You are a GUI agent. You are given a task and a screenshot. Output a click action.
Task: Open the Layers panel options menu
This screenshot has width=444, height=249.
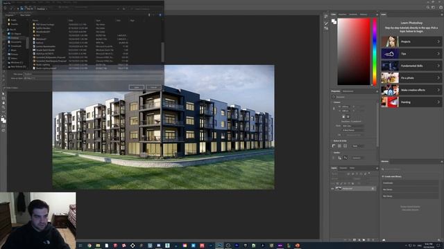coord(377,168)
